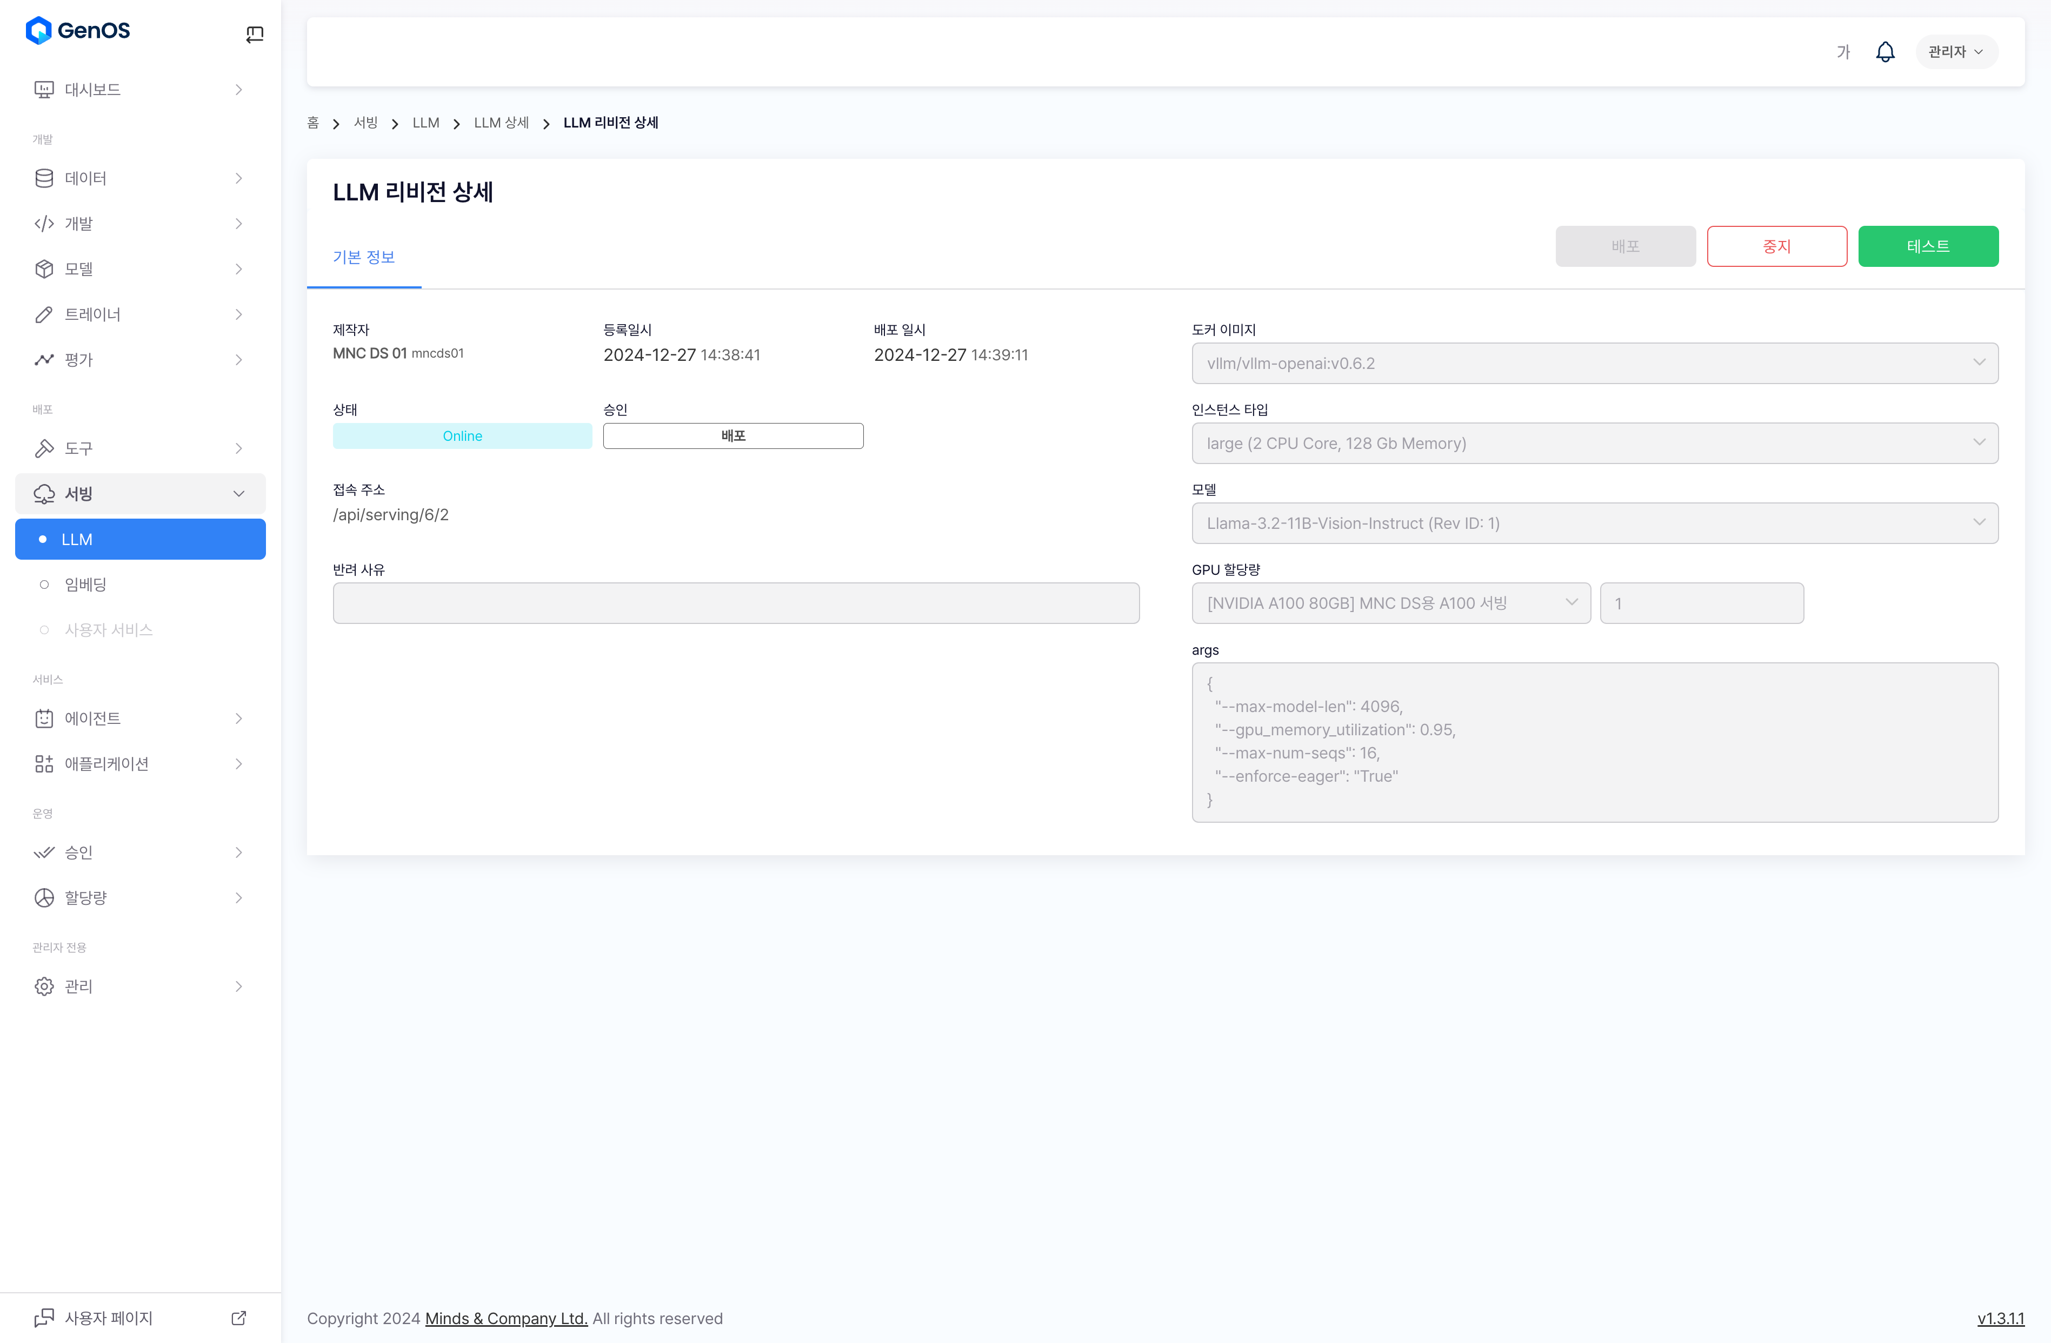Click the red 중지 button
The width and height of the screenshot is (2051, 1343).
(x=1776, y=246)
